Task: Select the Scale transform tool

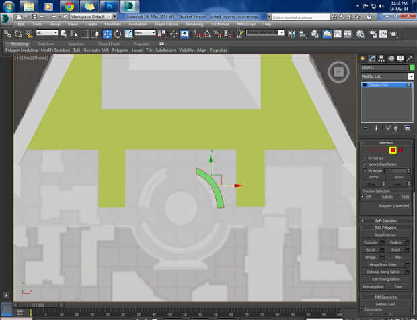Action: point(128,34)
